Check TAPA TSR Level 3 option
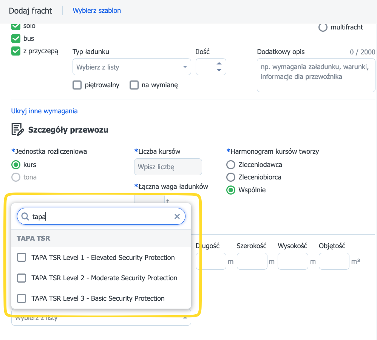Image resolution: width=377 pixels, height=340 pixels. click(x=22, y=298)
